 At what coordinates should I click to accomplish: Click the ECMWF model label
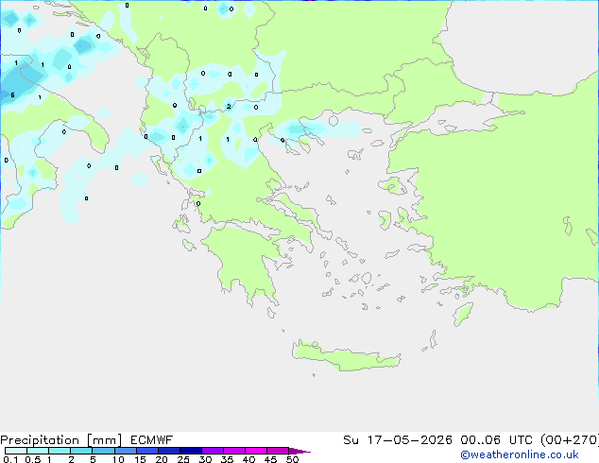(152, 440)
